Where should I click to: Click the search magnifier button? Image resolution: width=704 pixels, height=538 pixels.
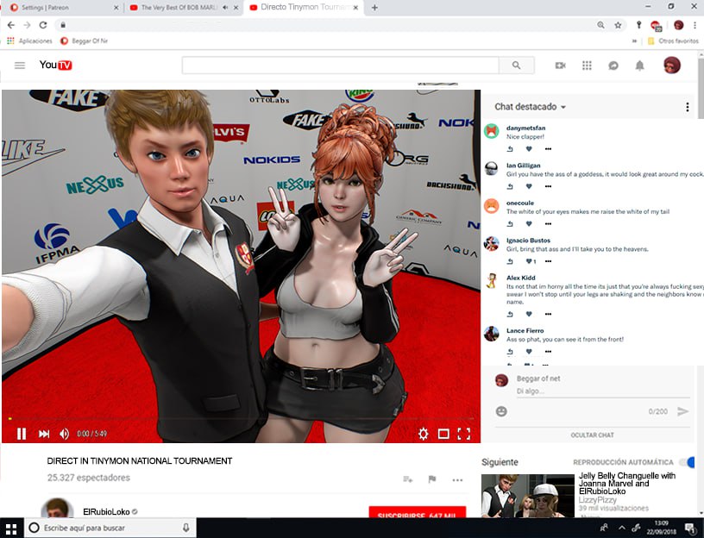point(516,66)
